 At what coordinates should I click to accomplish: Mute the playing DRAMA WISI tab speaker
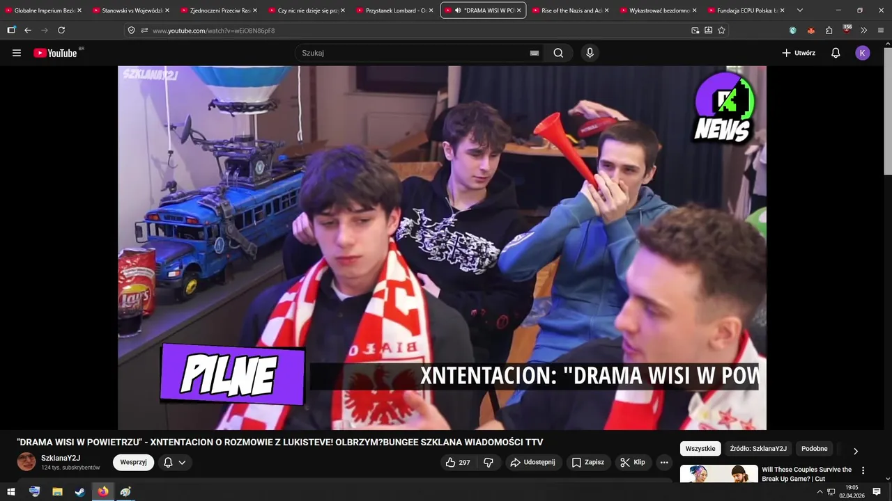point(458,10)
